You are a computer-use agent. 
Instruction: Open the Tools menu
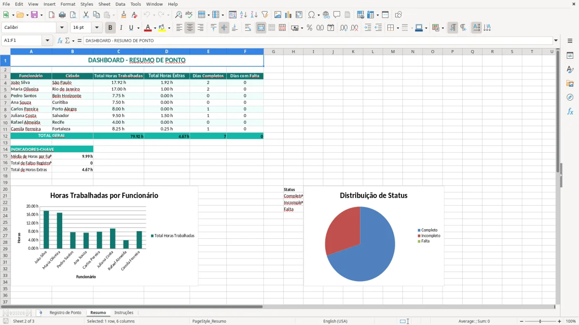click(136, 4)
